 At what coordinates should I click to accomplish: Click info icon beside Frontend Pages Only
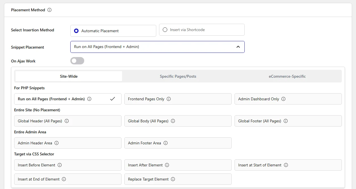[x=169, y=99]
